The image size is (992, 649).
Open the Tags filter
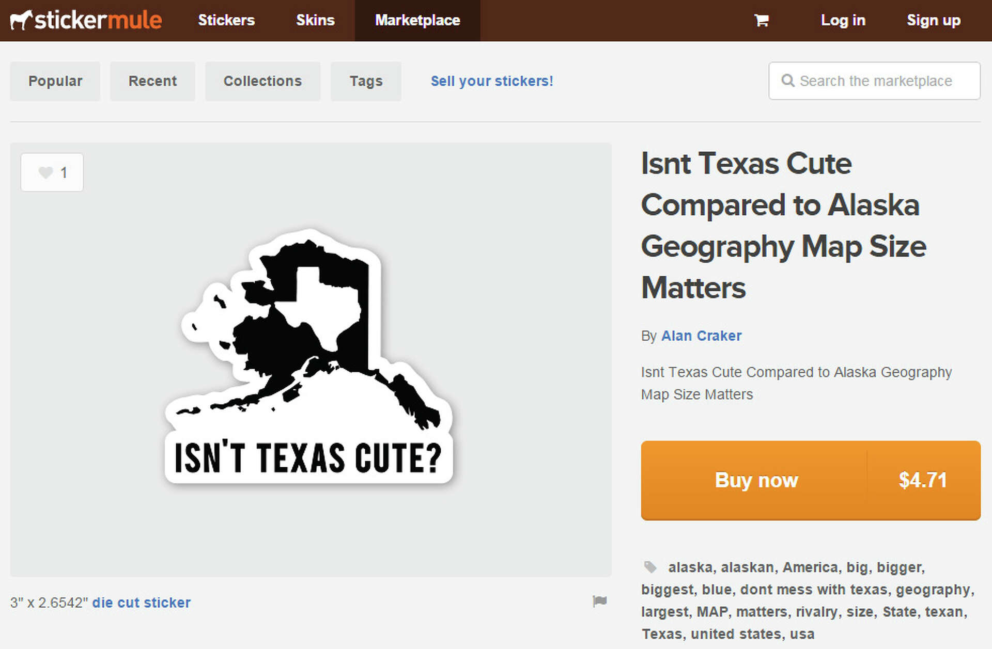click(366, 81)
